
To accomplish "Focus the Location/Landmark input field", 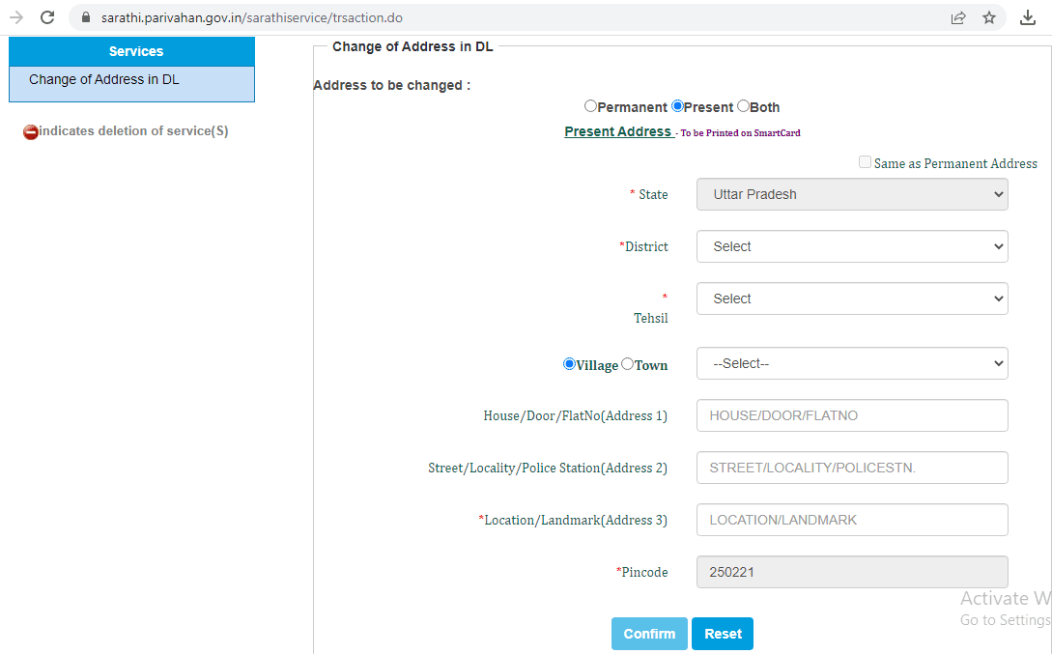I will [852, 520].
